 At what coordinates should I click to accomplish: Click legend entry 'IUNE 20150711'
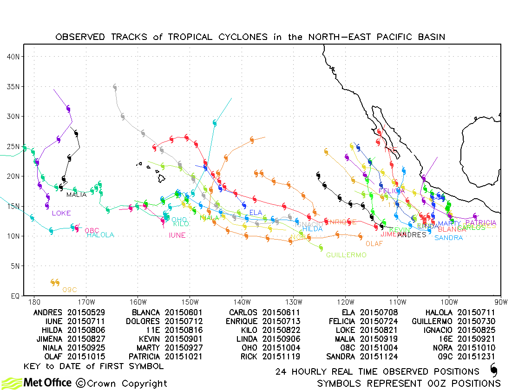coord(75,321)
